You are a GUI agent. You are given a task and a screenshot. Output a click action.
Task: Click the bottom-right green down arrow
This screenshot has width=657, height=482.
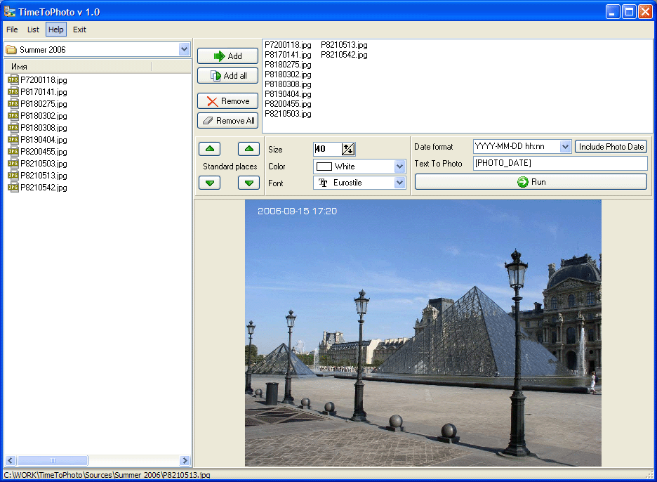tap(248, 183)
